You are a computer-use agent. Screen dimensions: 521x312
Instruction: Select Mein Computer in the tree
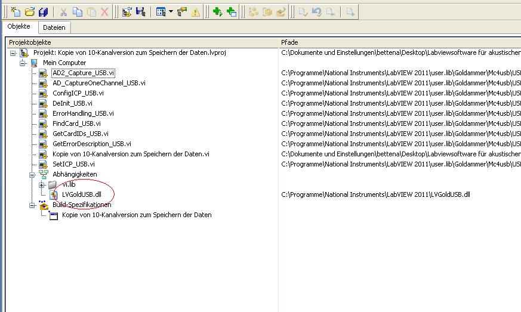click(64, 63)
